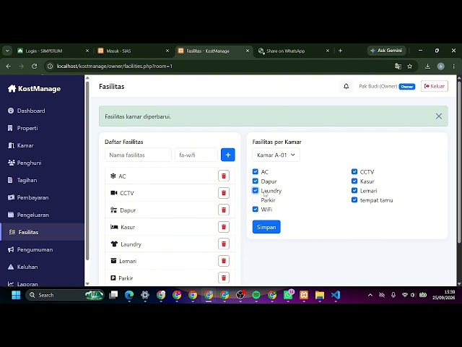Uncheck the CCTV checkbox
Viewport: 462px width, 347px height.
point(354,171)
